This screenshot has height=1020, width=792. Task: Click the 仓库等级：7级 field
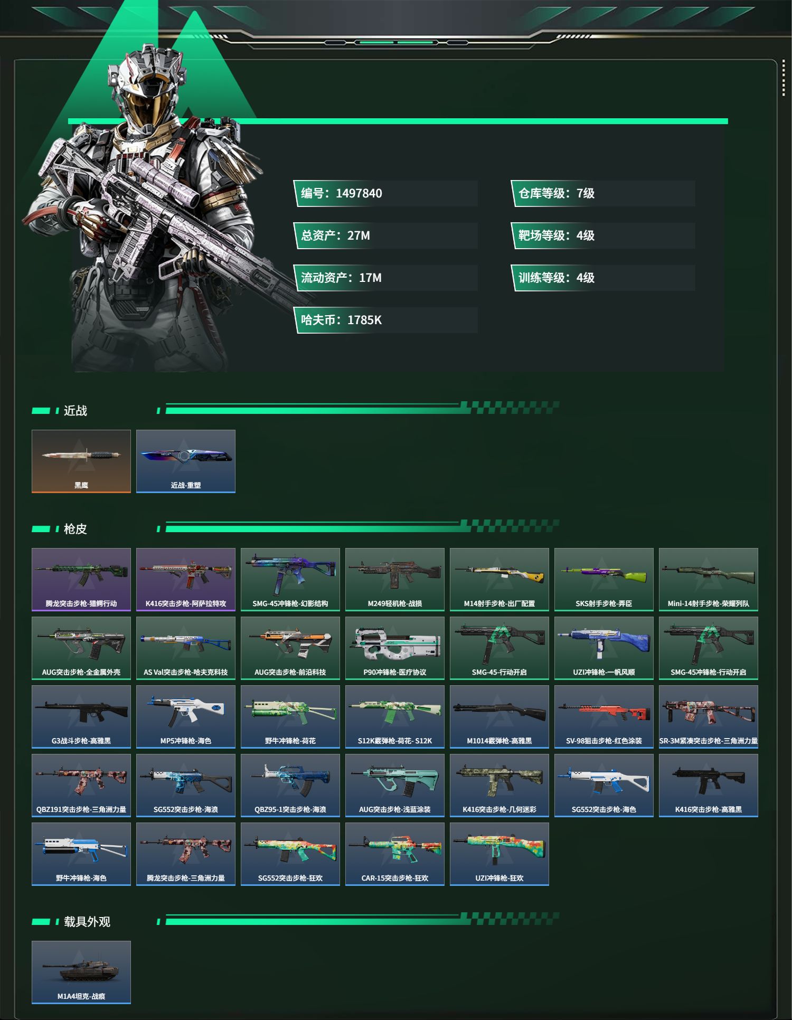(603, 193)
